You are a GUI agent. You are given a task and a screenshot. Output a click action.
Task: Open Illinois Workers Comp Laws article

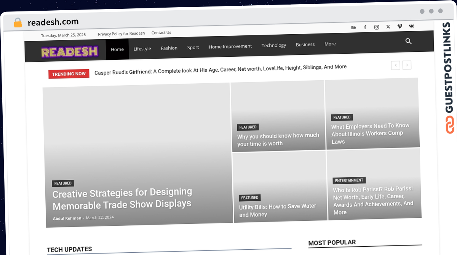point(370,134)
